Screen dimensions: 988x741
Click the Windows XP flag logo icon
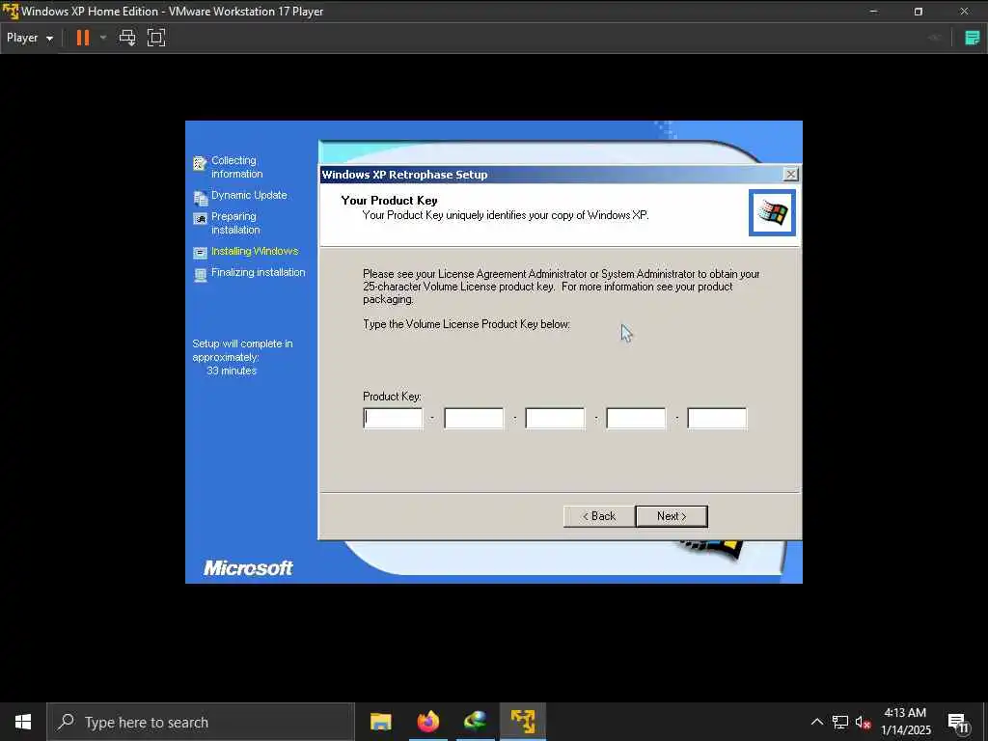(773, 213)
